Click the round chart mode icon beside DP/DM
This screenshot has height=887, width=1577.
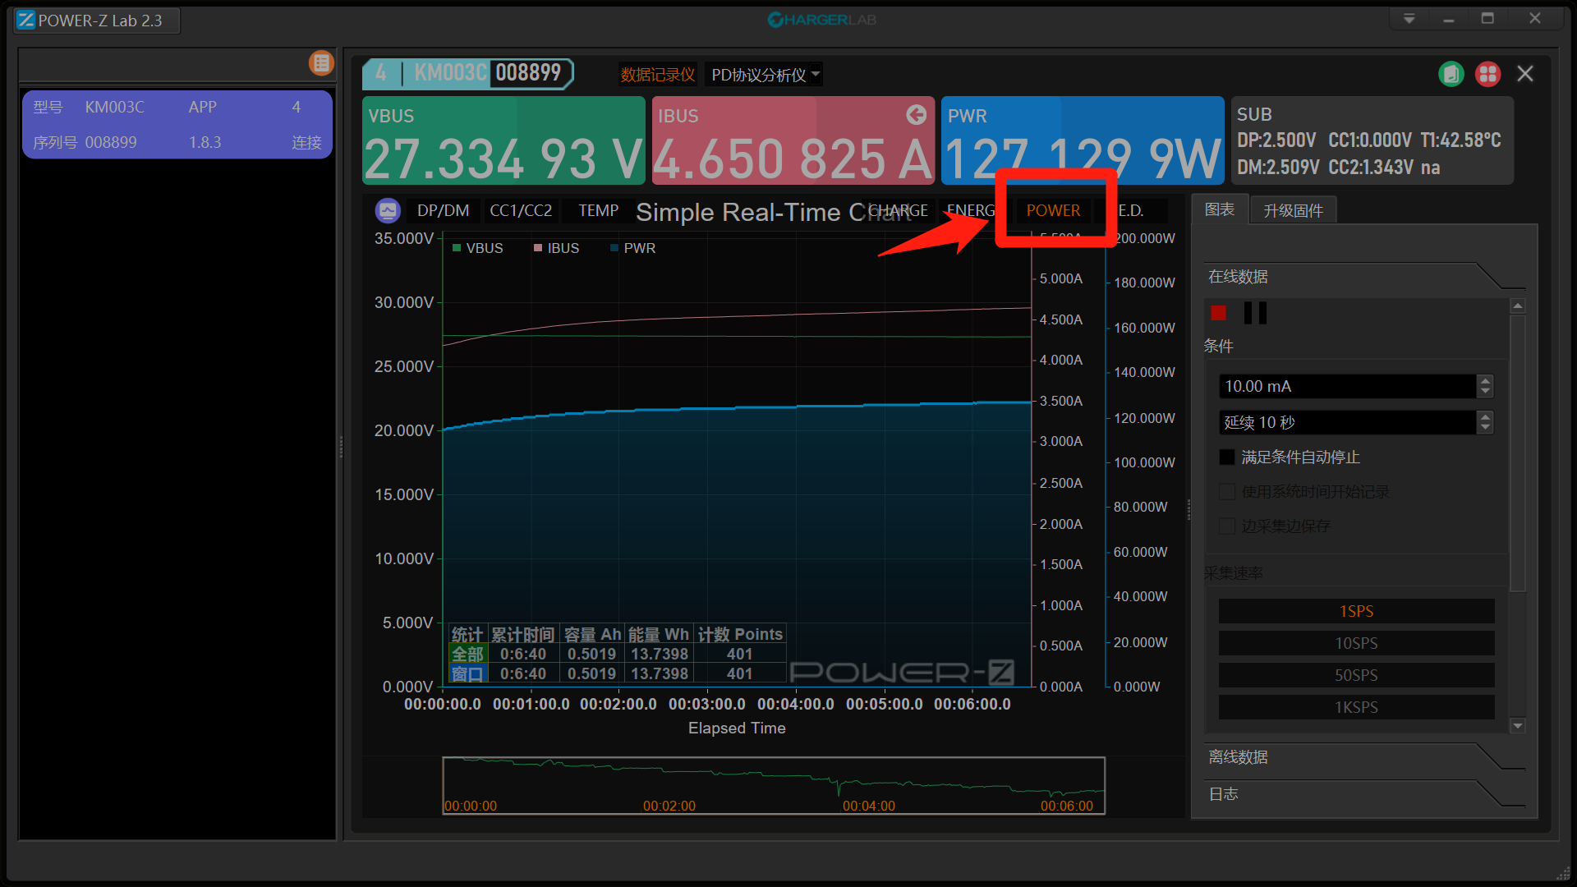click(x=388, y=211)
